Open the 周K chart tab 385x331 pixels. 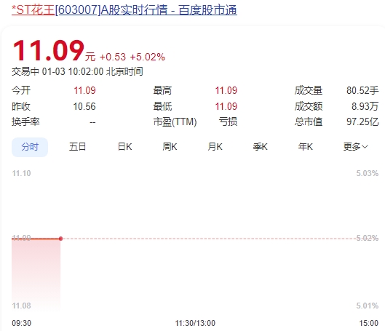170,147
